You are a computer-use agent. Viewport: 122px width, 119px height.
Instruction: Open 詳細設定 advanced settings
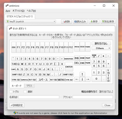coord(17,105)
